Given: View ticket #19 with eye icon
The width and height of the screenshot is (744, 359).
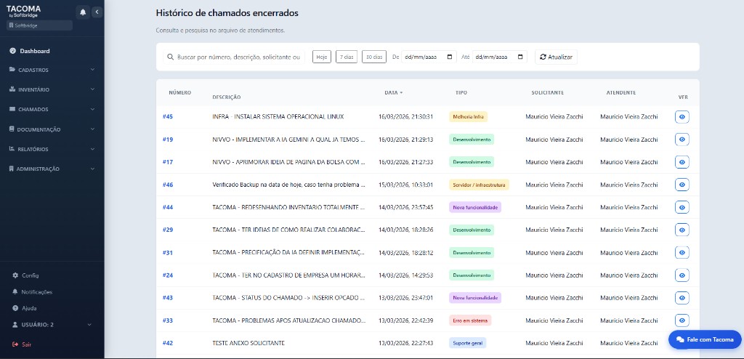Looking at the screenshot, I should point(682,139).
